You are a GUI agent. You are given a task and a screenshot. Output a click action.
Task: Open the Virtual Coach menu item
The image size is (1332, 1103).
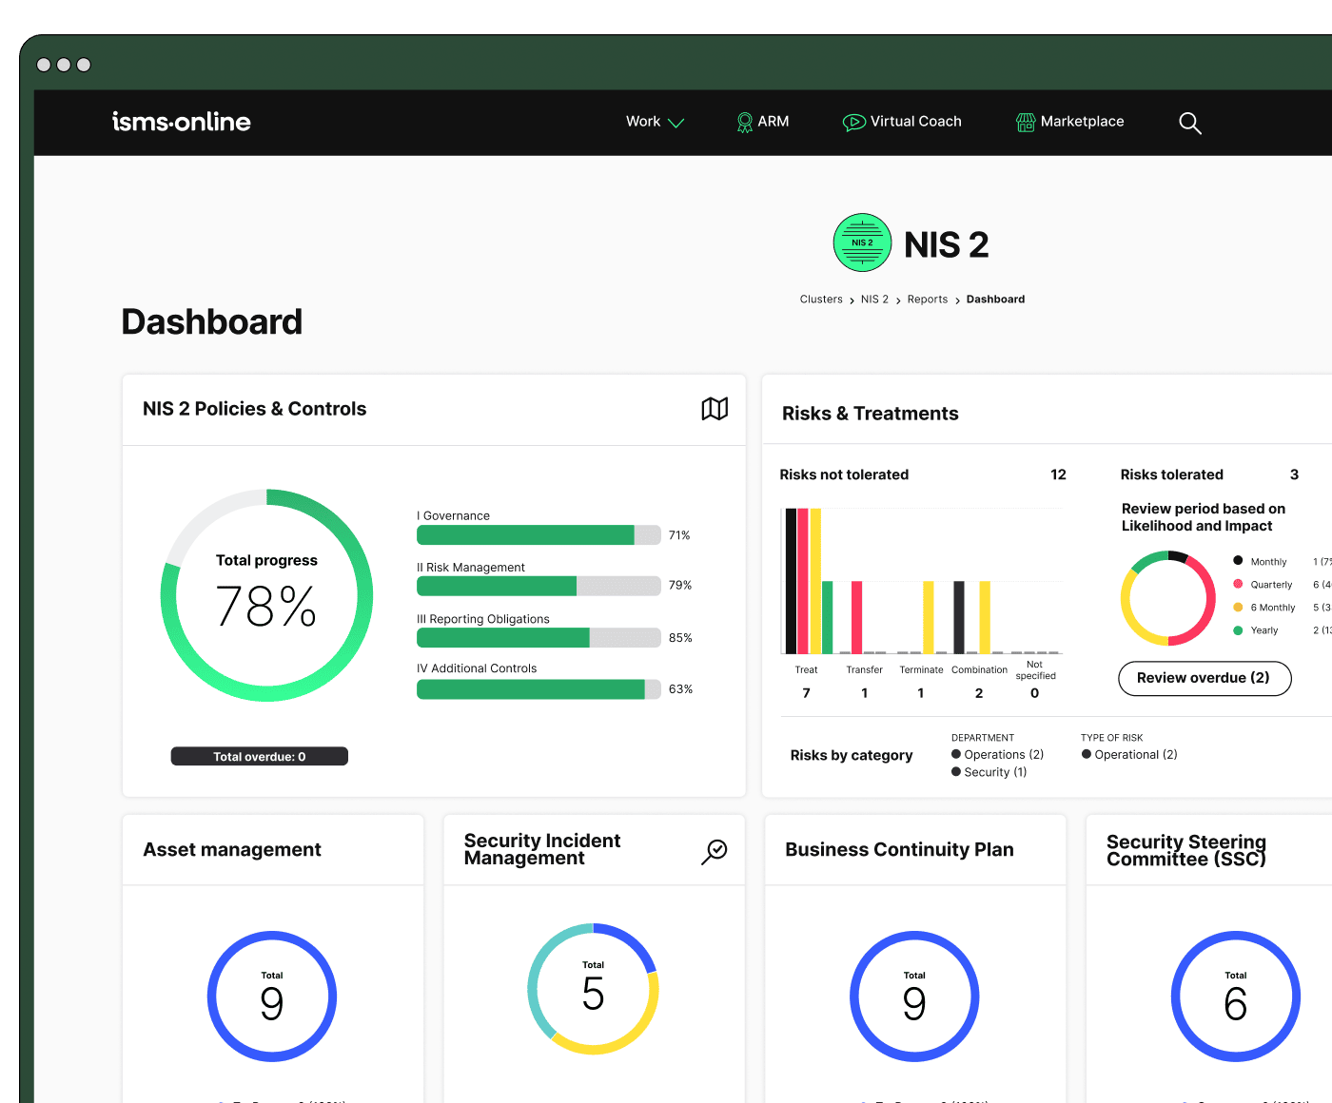915,122
